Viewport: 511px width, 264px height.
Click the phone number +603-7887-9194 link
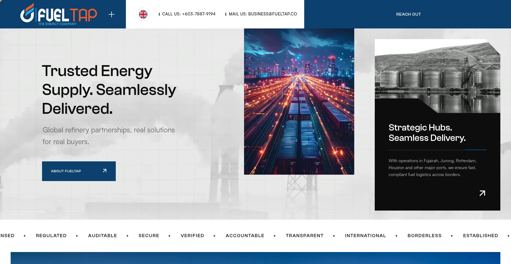199,14
